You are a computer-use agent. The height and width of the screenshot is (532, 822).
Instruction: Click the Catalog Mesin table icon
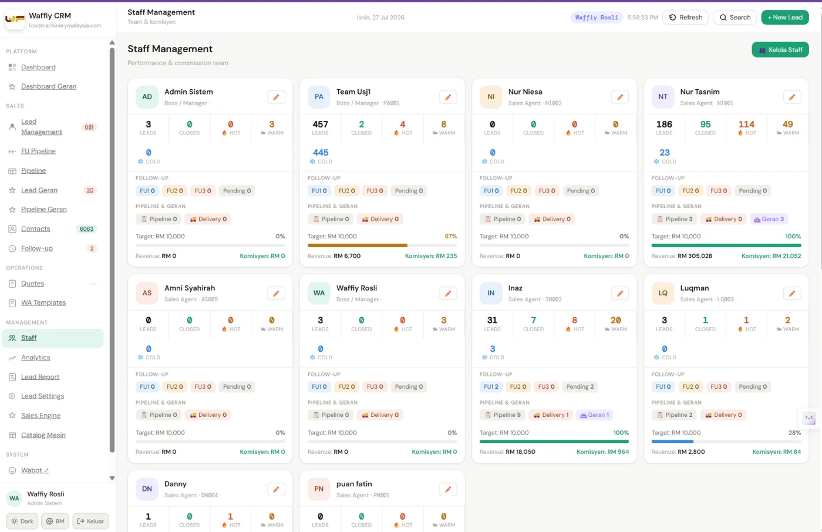[x=12, y=435]
